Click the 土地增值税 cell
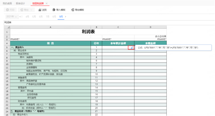The image size is (215, 116). (x=51, y=67)
